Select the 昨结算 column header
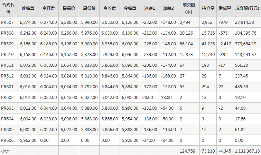Image resolution: width=261 pixels, height=155 pixels. click(x=28, y=8)
